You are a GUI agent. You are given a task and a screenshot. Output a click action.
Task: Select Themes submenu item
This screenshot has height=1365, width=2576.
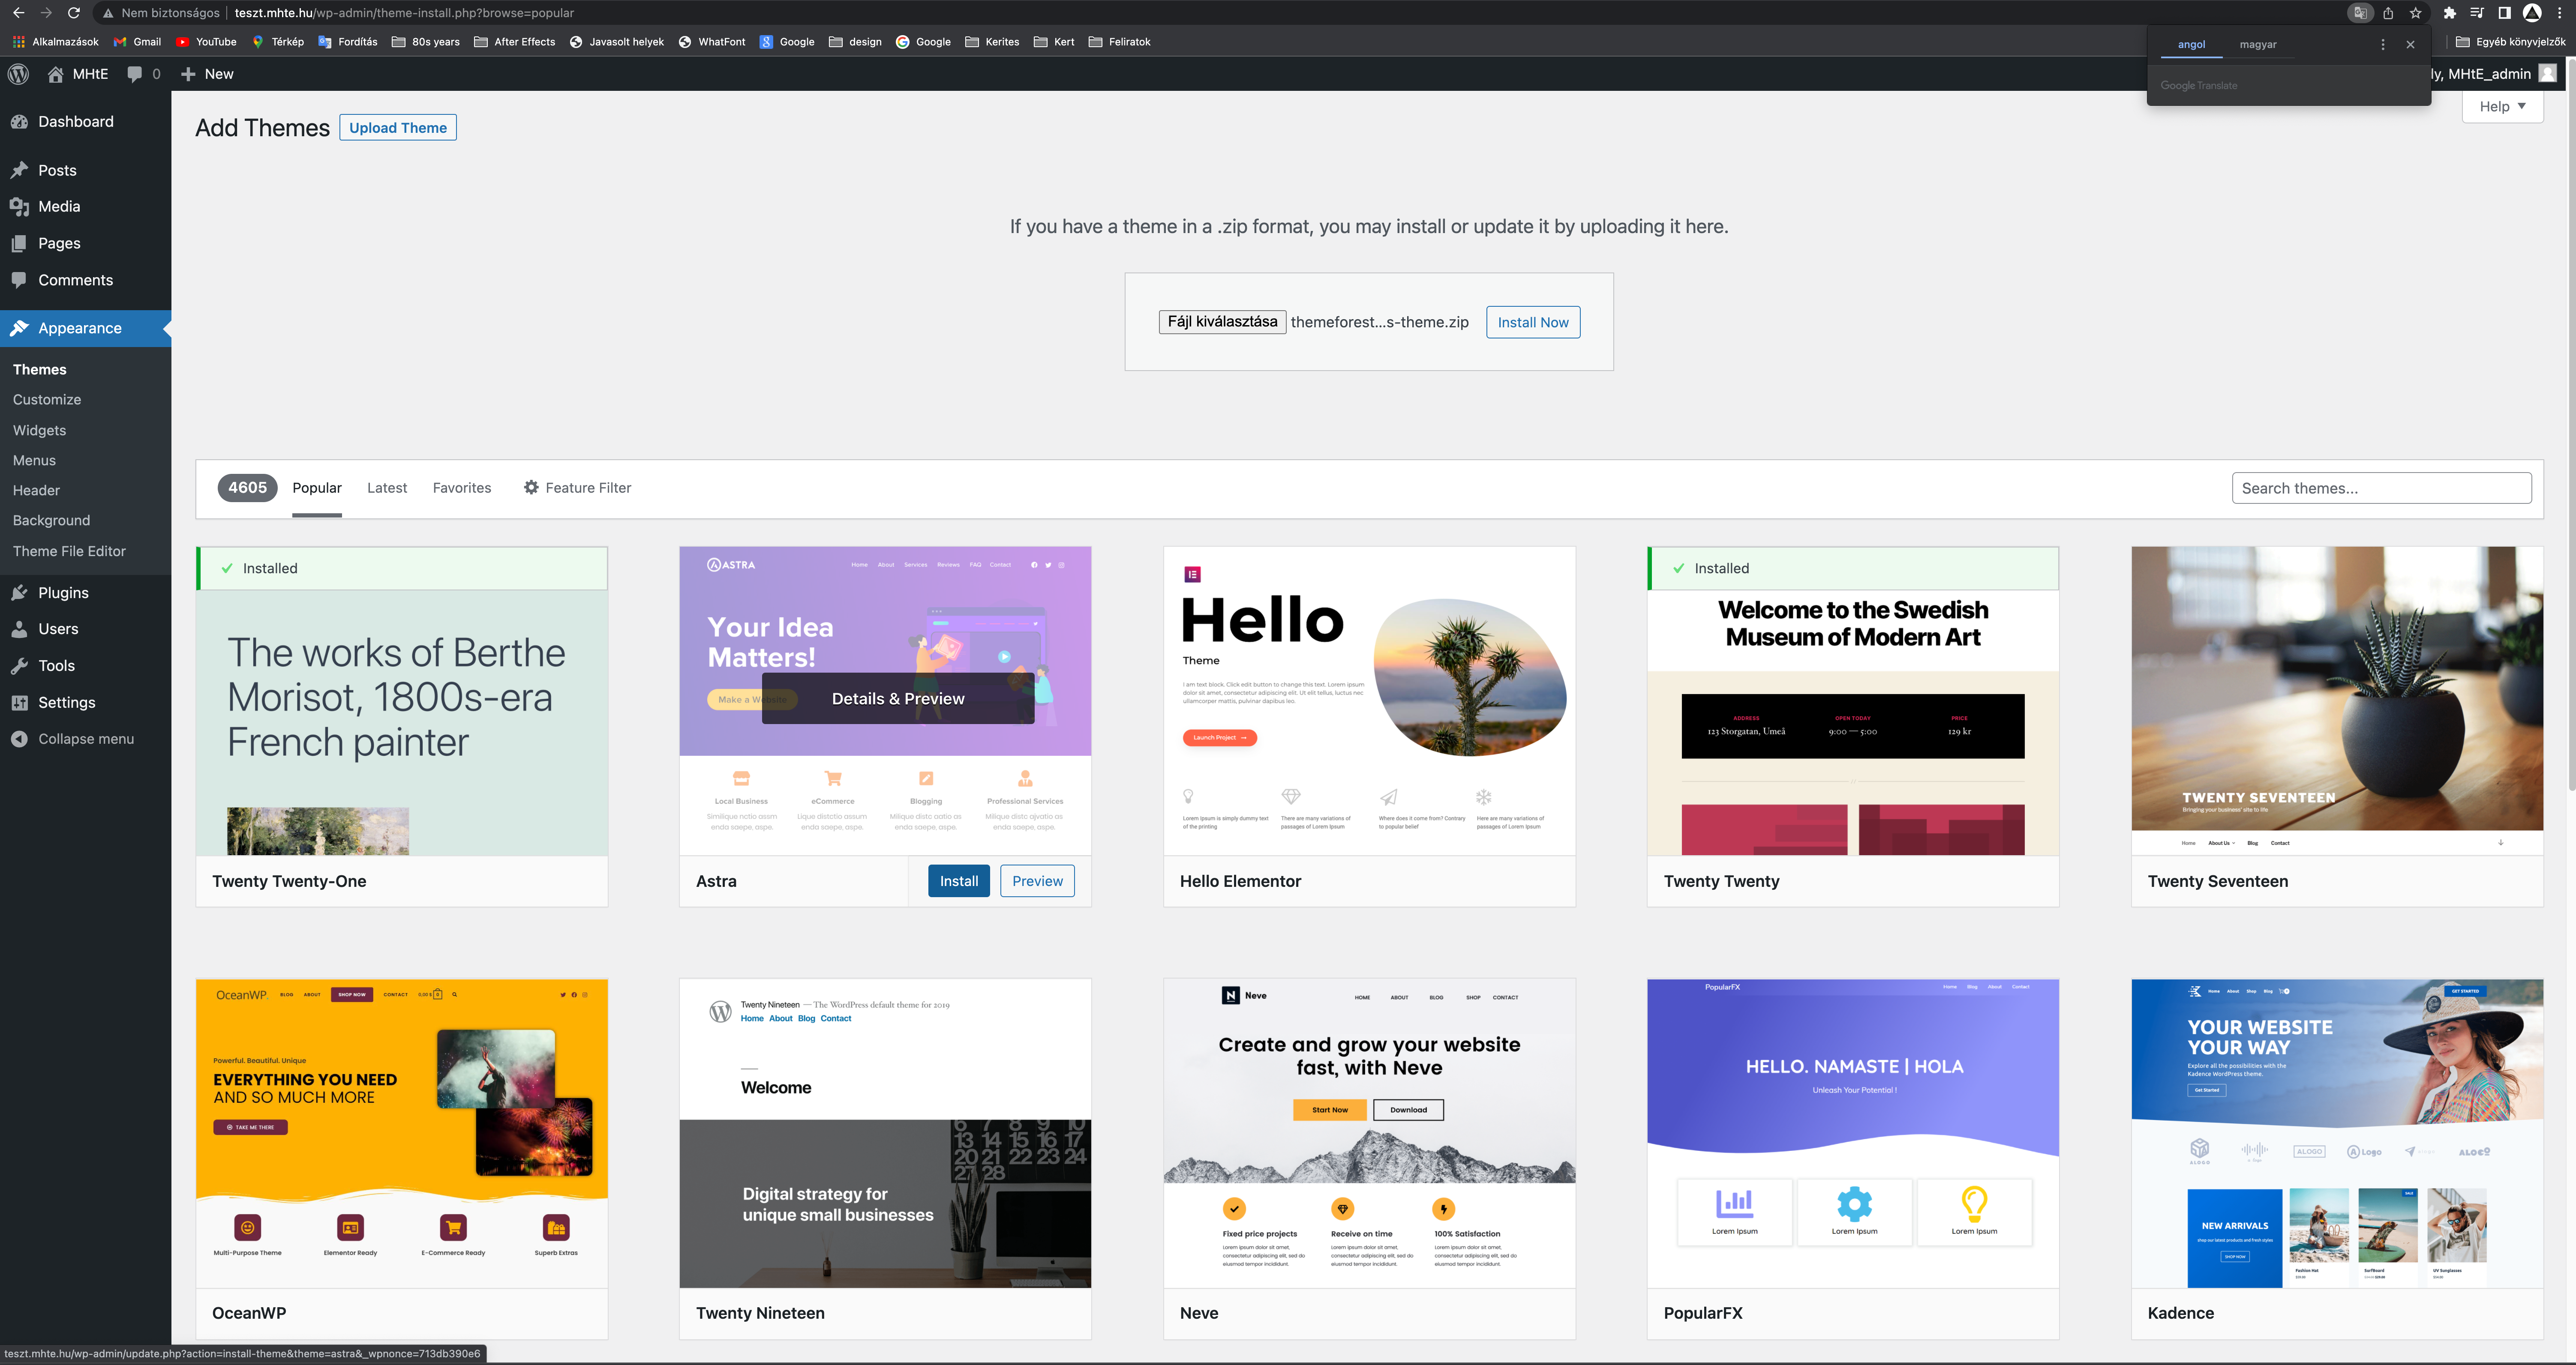(40, 370)
